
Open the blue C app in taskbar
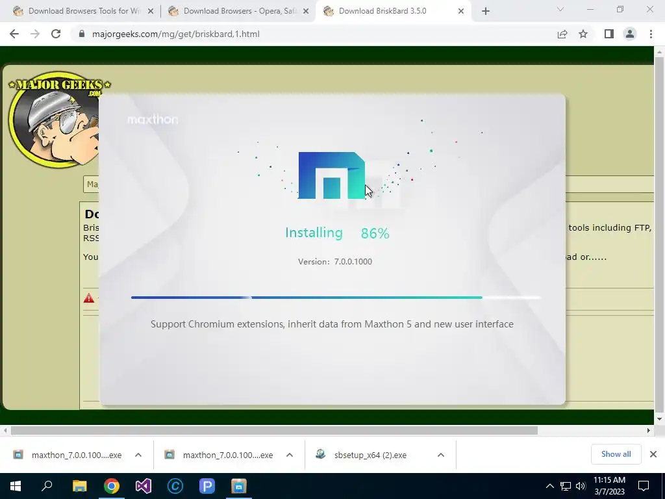click(175, 486)
